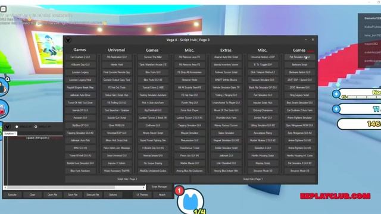Open the Script Manager button
This screenshot has height=214, width=381.
160,187
